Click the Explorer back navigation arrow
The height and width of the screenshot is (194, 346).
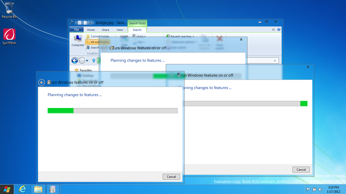coord(75,60)
